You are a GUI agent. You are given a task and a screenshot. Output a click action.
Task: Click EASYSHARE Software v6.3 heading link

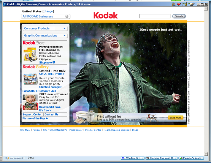[39, 91]
